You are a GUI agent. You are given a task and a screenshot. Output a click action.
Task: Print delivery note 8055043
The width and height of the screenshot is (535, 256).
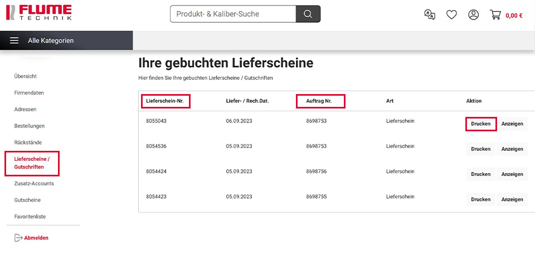(480, 124)
